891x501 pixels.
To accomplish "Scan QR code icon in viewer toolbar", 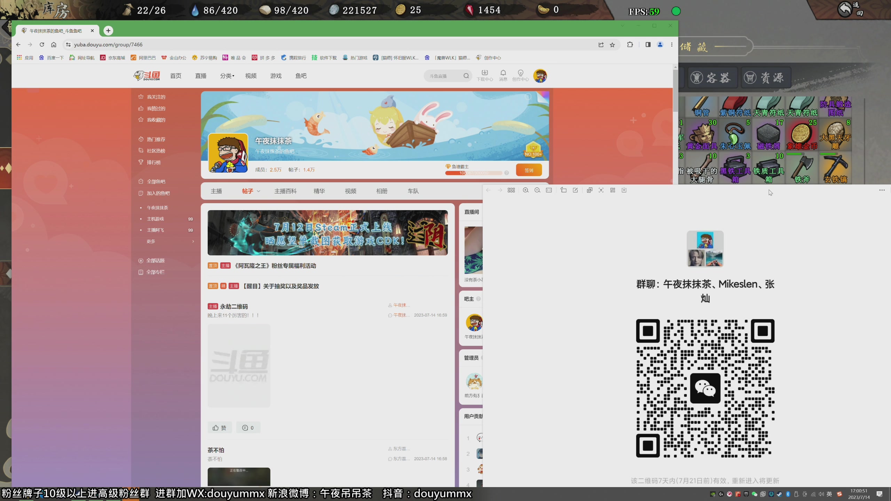I will click(613, 190).
